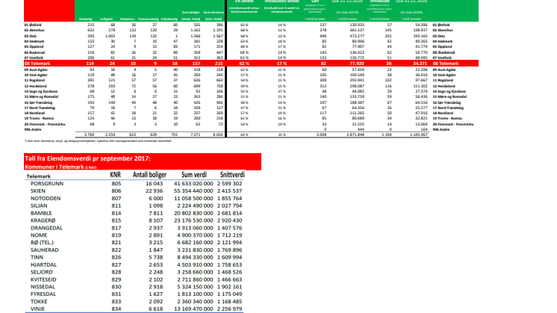Viewport: 557px width, 313px height.
Task: Click the subtitle 'Kommuner i Telemark'
Action: (55, 167)
